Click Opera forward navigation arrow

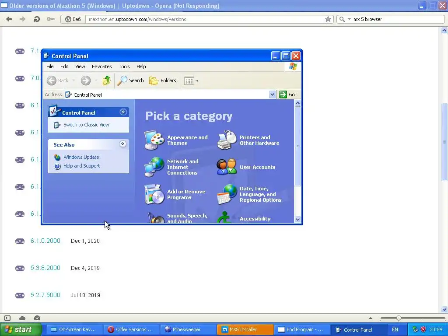pos(23,19)
